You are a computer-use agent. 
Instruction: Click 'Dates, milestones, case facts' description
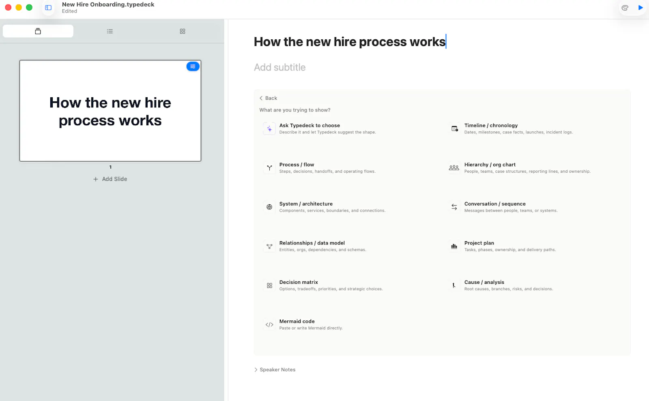[518, 132]
